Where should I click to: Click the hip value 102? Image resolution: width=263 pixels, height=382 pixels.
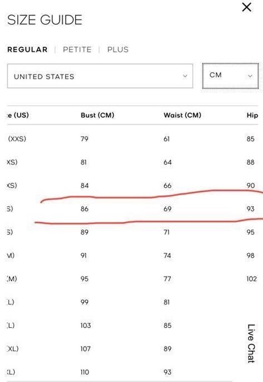pos(252,279)
